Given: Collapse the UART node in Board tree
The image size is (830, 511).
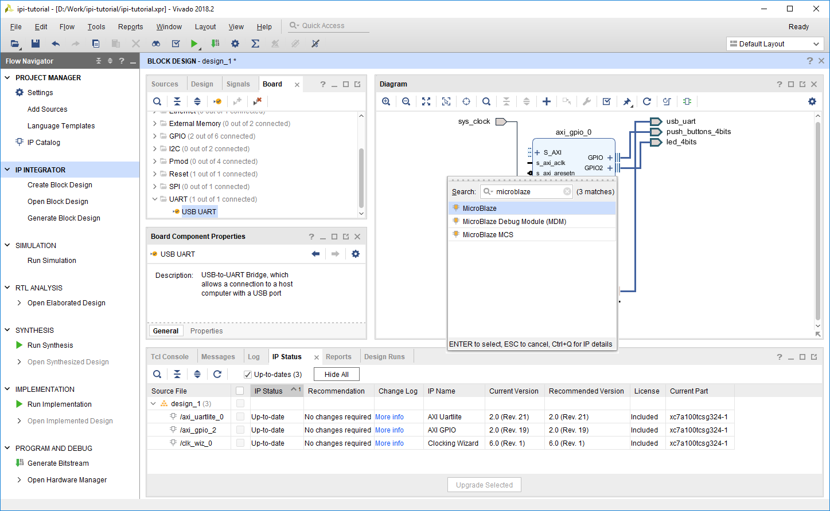Looking at the screenshot, I should click(155, 199).
